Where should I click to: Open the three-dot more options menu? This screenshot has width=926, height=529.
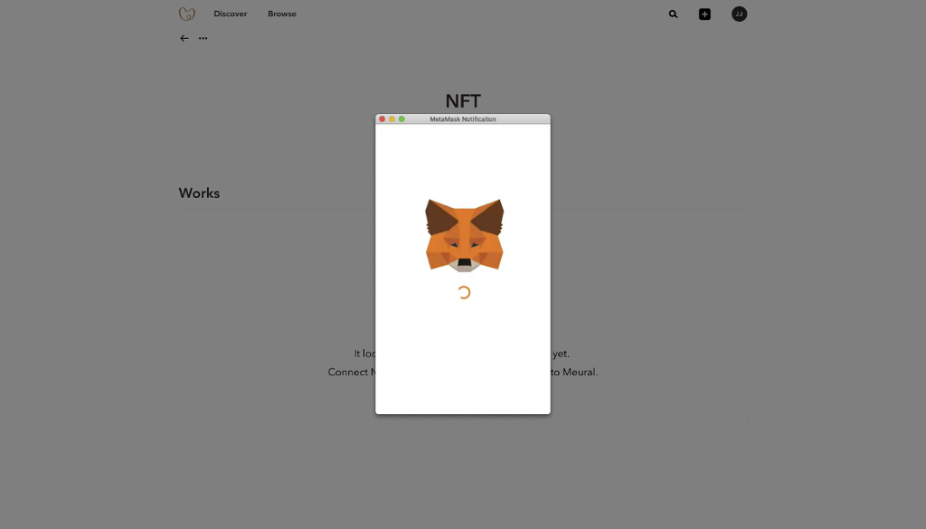point(203,38)
